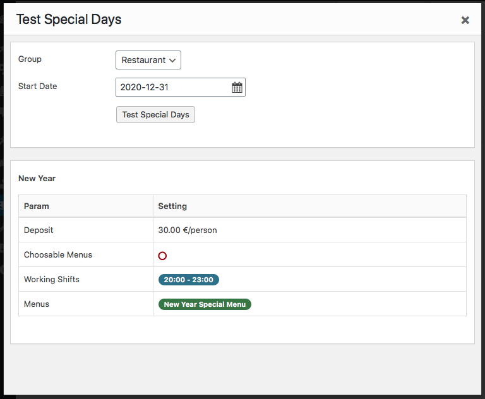Viewport: 485px width, 399px height.
Task: Click the Working Shifts row label
Action: click(x=52, y=279)
